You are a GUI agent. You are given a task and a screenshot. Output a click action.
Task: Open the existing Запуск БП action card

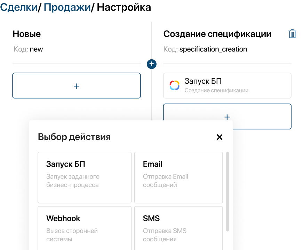(x=227, y=85)
